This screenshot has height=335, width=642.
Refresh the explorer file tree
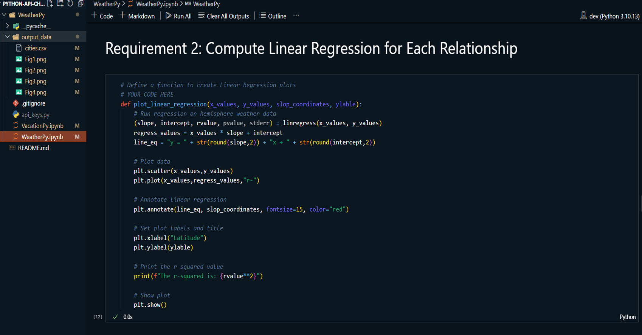coord(70,4)
